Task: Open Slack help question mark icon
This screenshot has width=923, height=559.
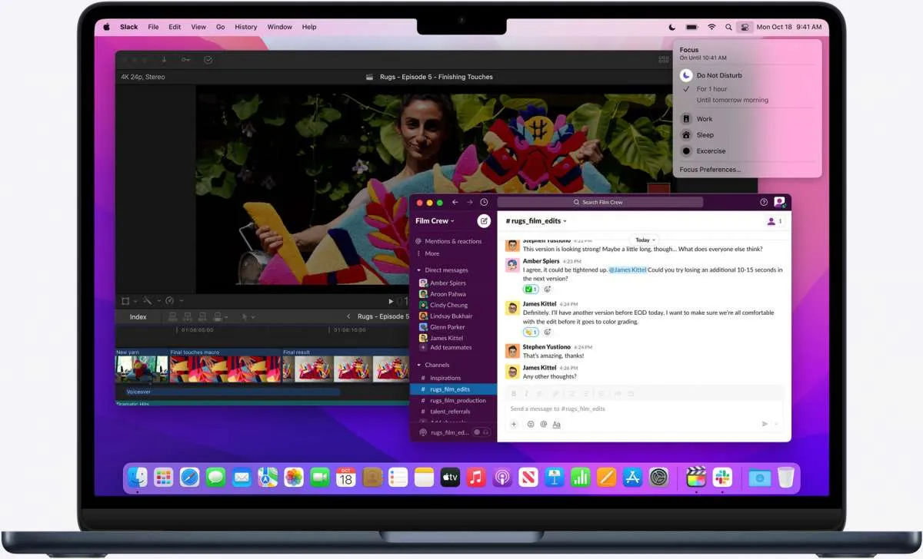Action: (x=764, y=202)
